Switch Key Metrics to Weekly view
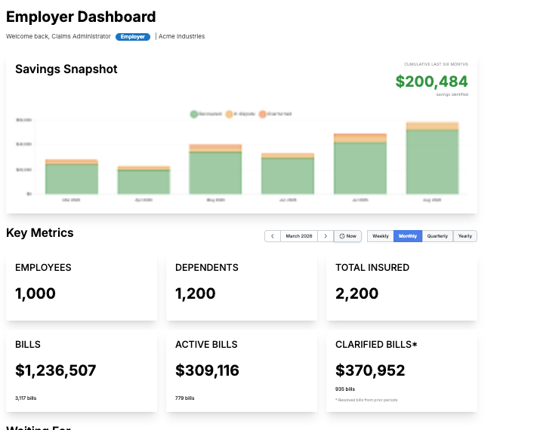 point(381,236)
